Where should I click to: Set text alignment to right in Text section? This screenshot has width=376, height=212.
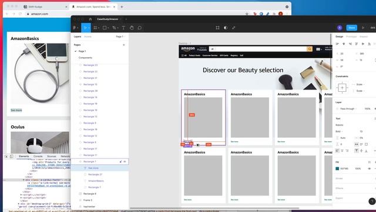[347, 151]
